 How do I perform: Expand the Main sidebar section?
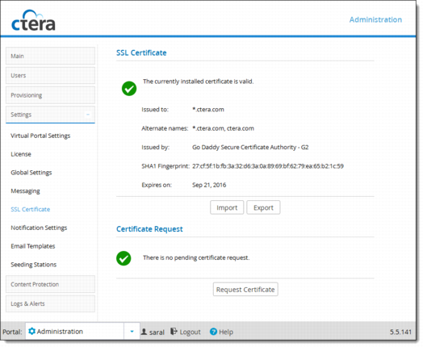[50, 56]
